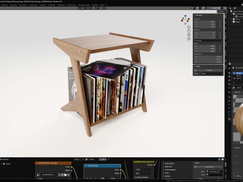Click the pan view hand gizmo button
This screenshot has width=243, height=182.
pos(189,31)
